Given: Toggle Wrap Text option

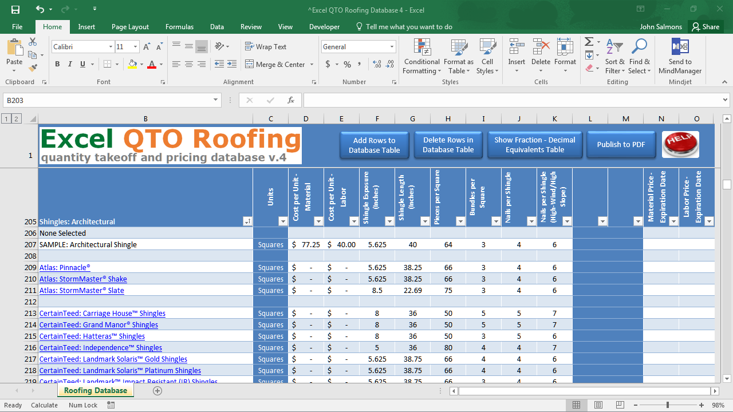Looking at the screenshot, I should [266, 47].
